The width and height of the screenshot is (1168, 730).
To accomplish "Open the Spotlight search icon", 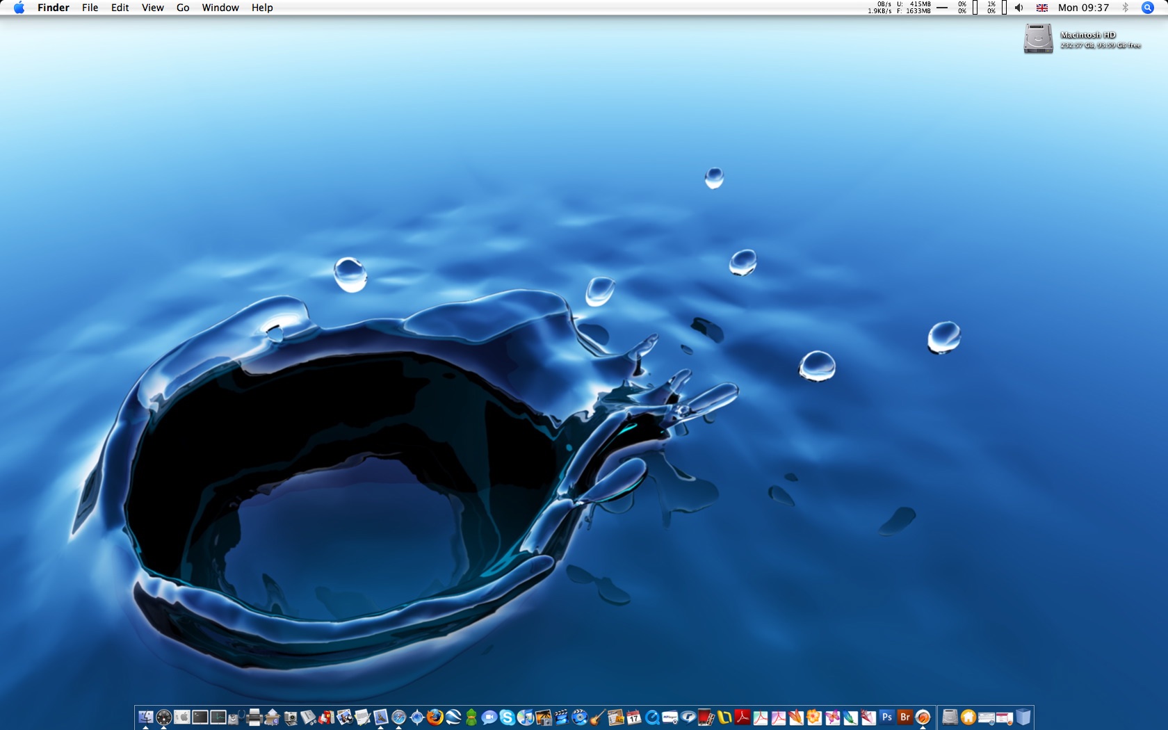I will click(1148, 8).
